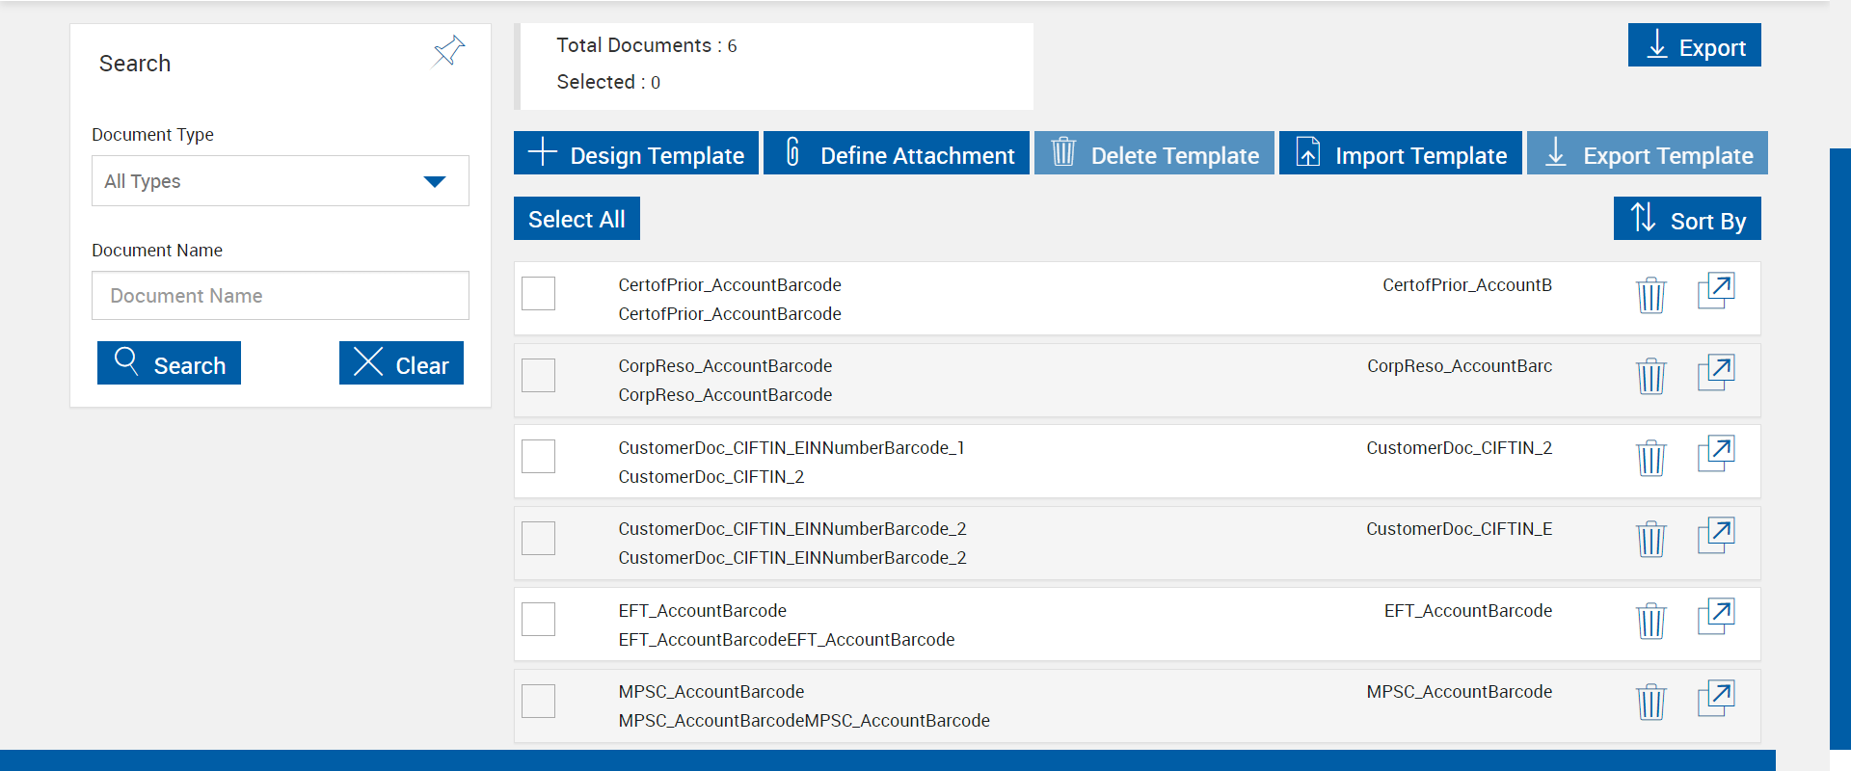Open MPSC_AccountBarcode template with open icon
The height and width of the screenshot is (771, 1851).
coord(1716,698)
